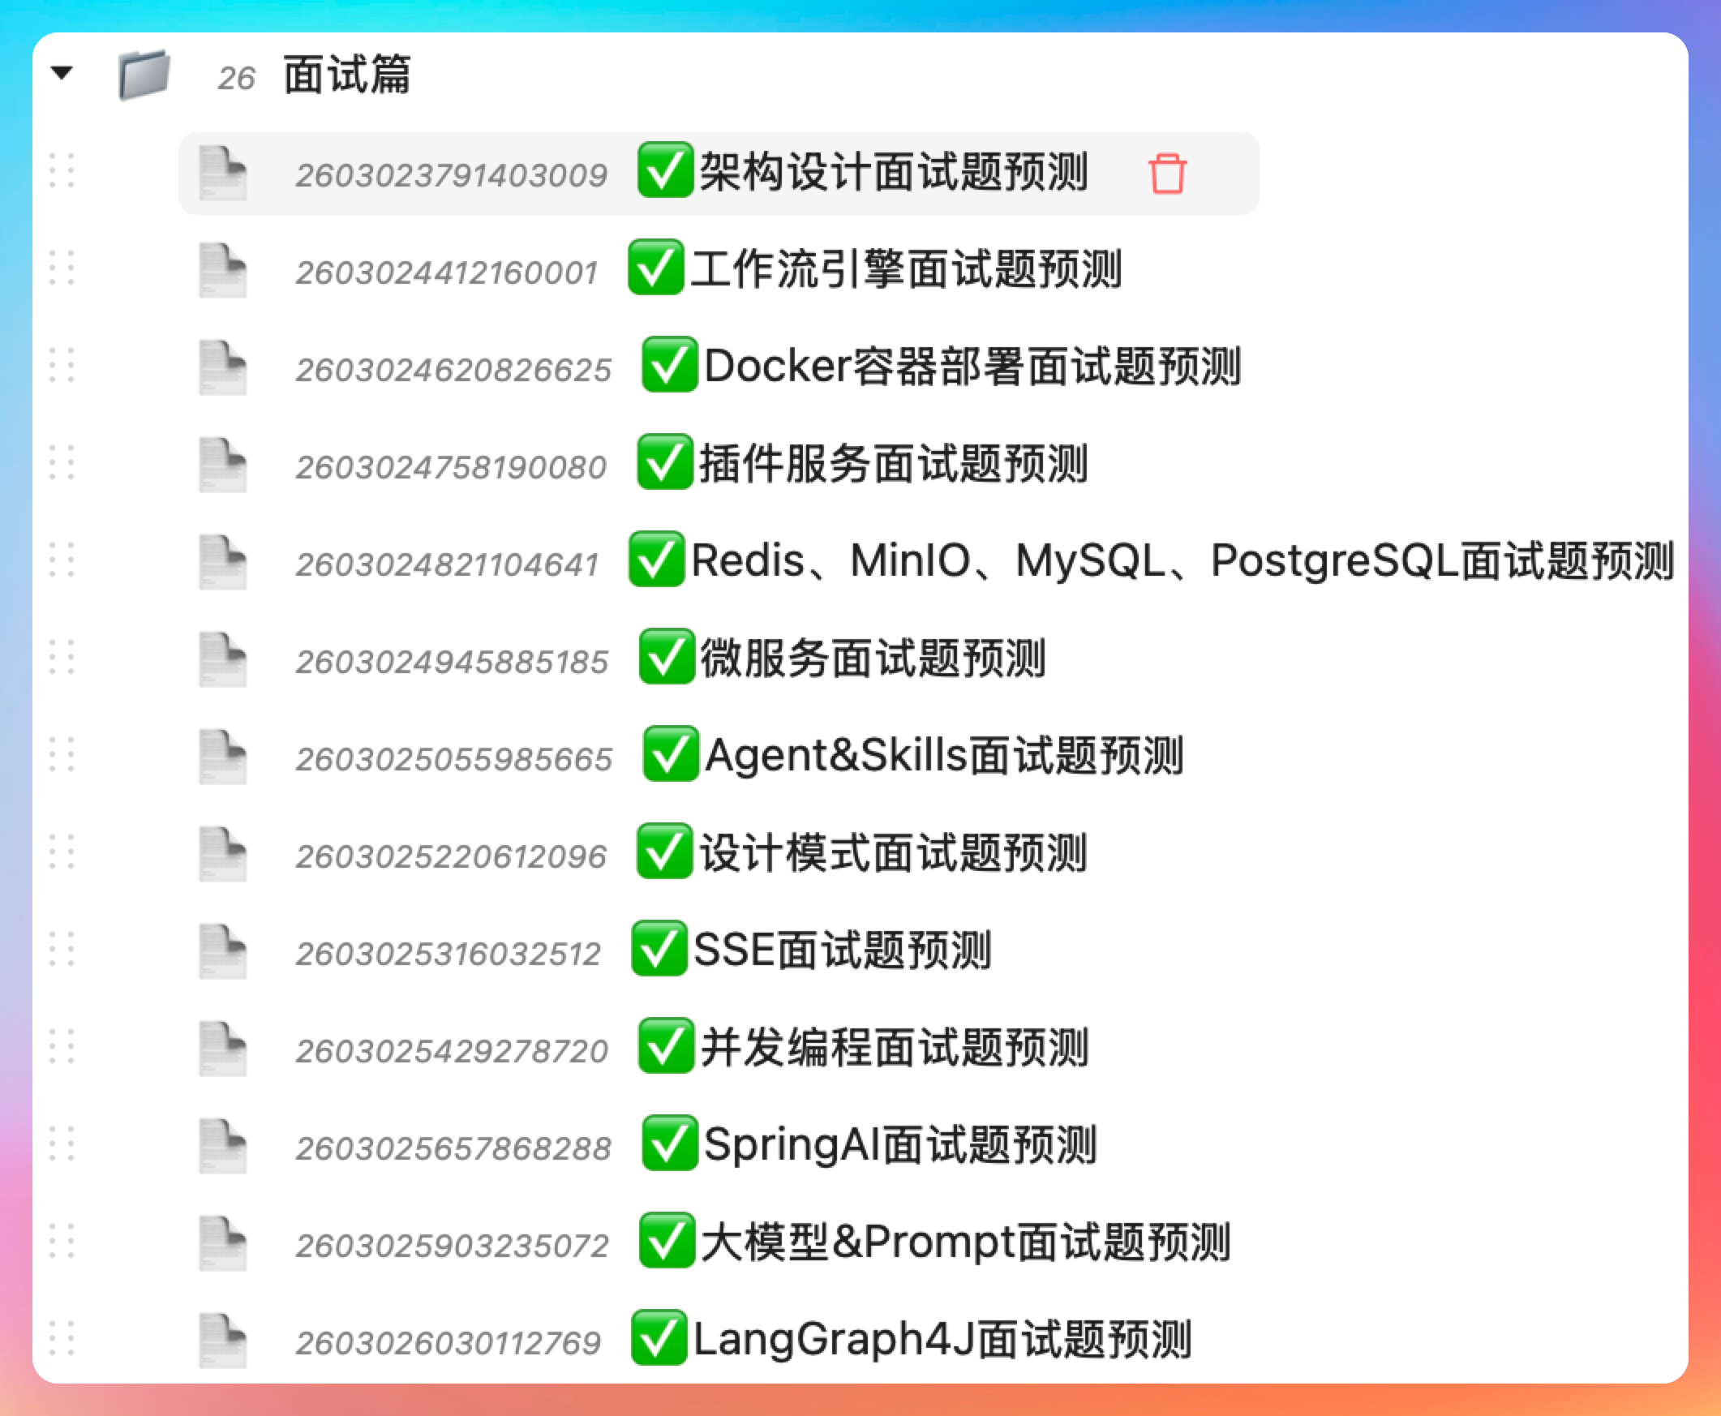
Task: Click green checkmark on 架构设计面试题预测
Action: [666, 170]
